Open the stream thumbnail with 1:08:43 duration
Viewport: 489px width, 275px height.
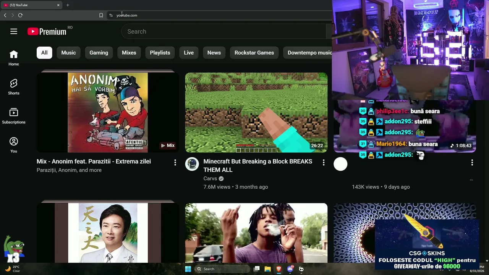pyautogui.click(x=405, y=126)
